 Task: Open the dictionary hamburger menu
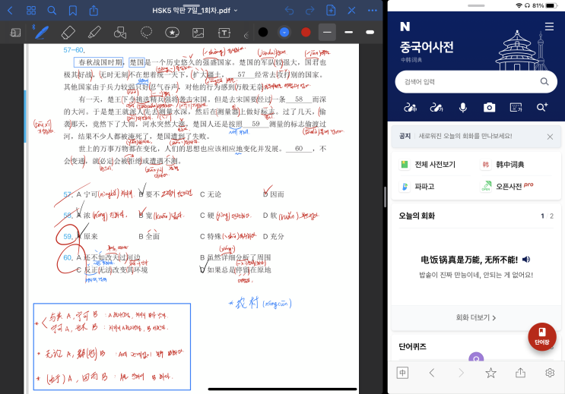pos(549,27)
